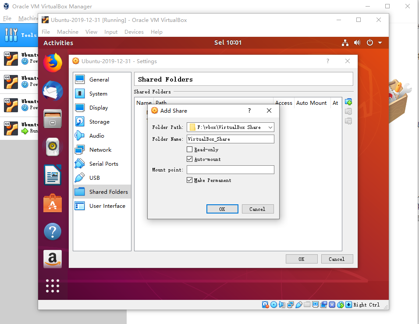
Task: Launch Amazon from the dock
Action: [53, 259]
